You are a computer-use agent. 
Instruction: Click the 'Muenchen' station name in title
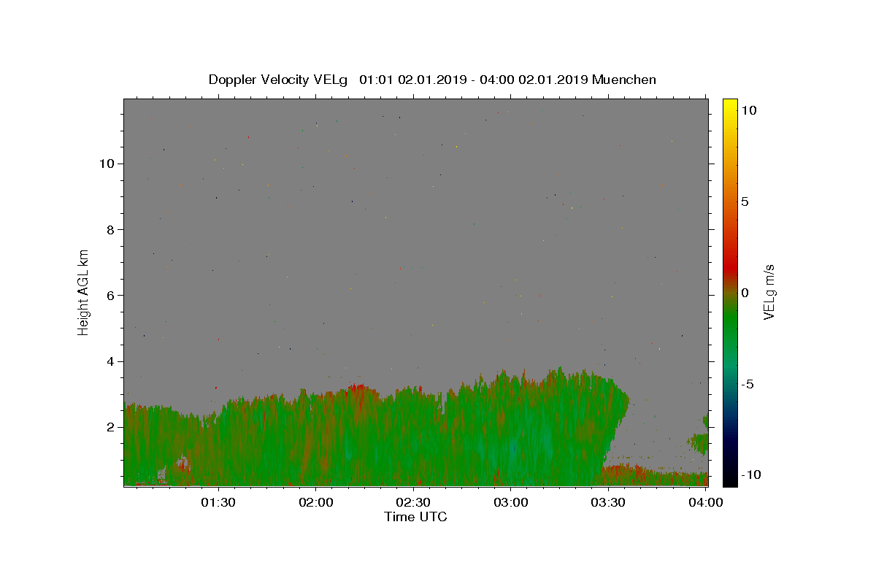coord(624,80)
